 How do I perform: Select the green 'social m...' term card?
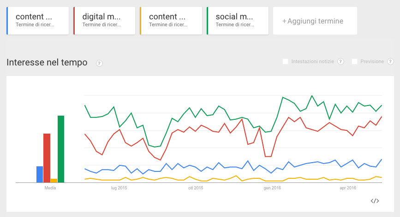(238, 21)
